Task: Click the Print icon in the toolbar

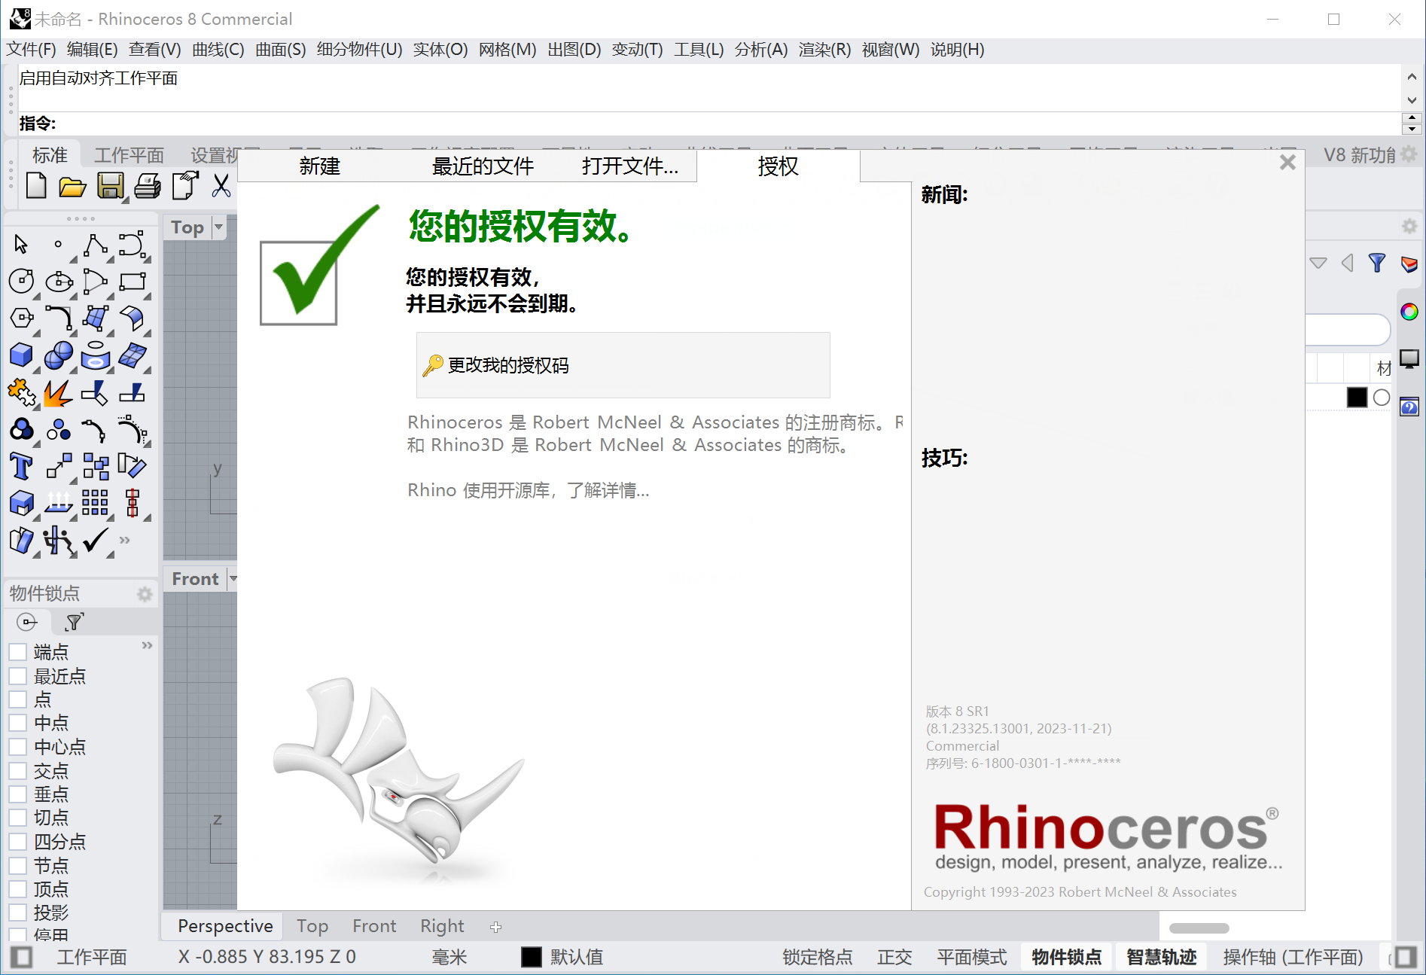Action: coord(148,185)
